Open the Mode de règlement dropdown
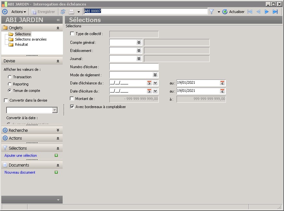Screen dimensions: 284x211 (155, 75)
